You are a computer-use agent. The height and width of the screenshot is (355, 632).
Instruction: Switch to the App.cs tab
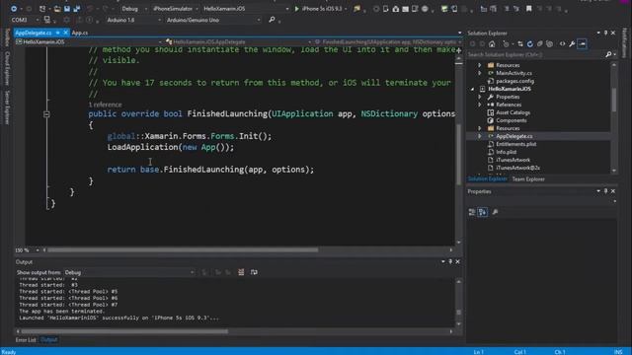pyautogui.click(x=80, y=33)
